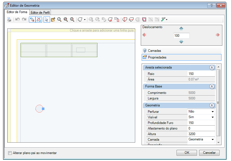
Task: Open the Perfurar dropdown
Action: point(213,112)
